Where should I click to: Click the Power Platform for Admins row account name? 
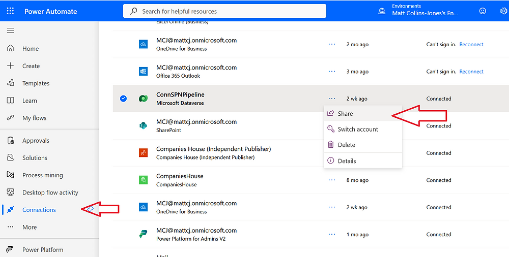196,231
